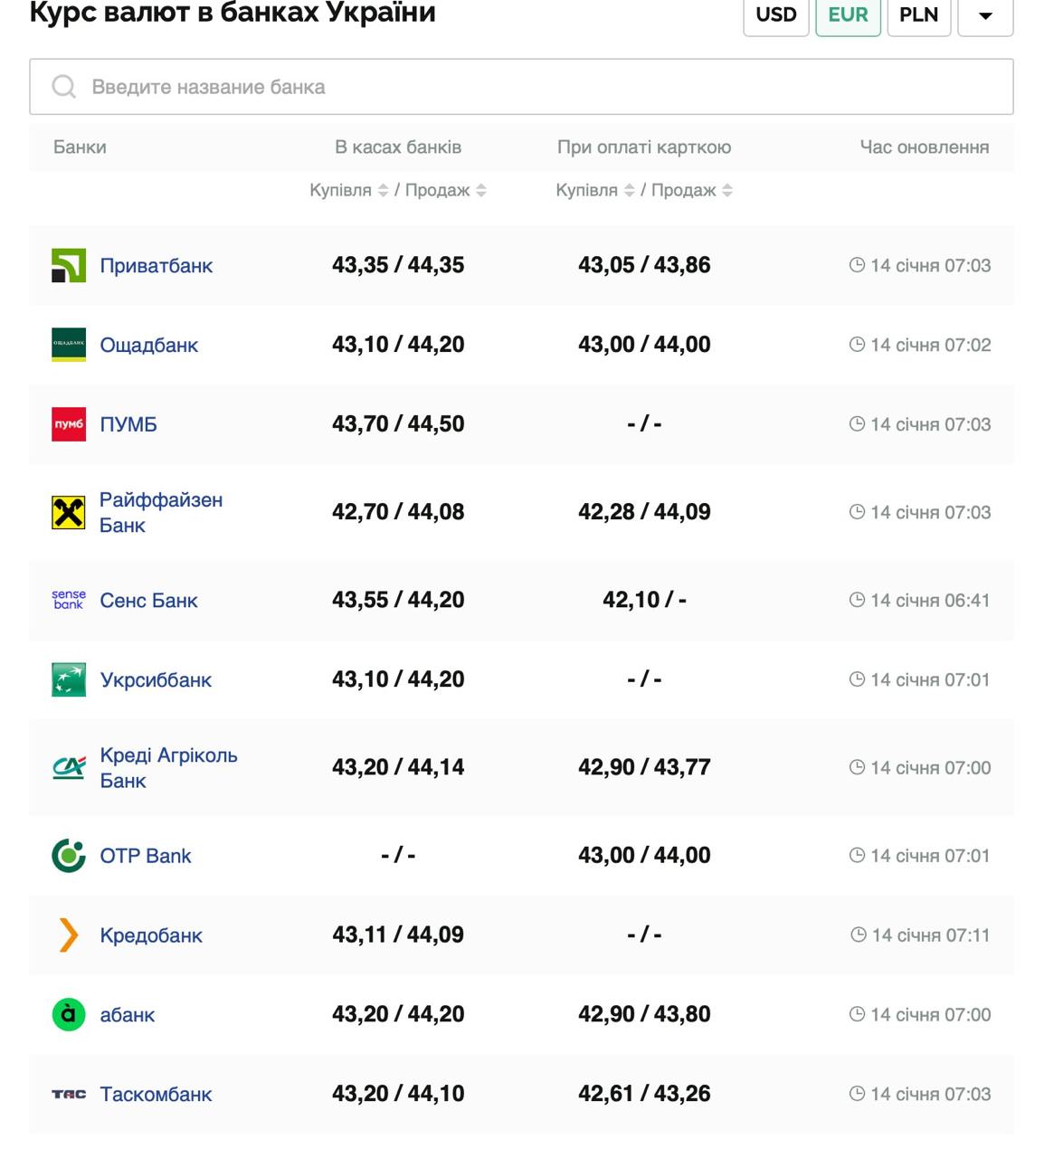Click the orange Кредобанк chevron logo
The width and height of the screenshot is (1044, 1158).
69,935
